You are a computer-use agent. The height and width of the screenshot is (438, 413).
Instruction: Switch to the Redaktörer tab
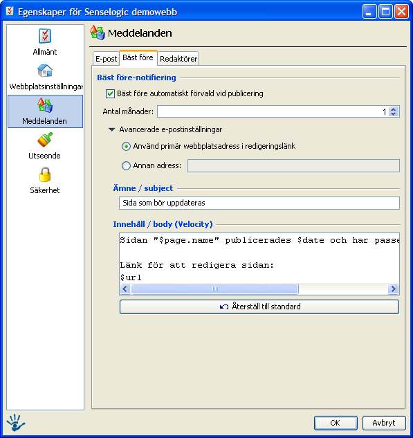pos(178,59)
